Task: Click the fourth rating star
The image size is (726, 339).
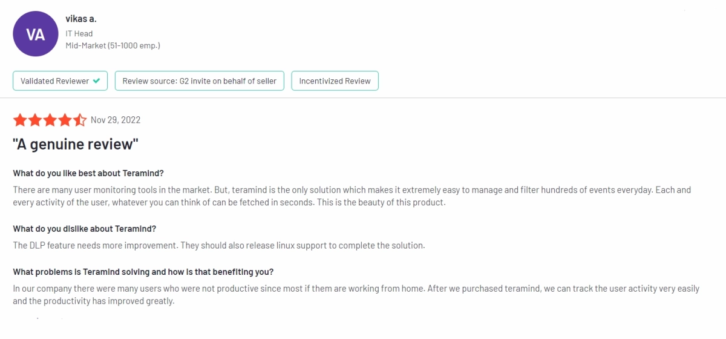Action: [x=65, y=120]
